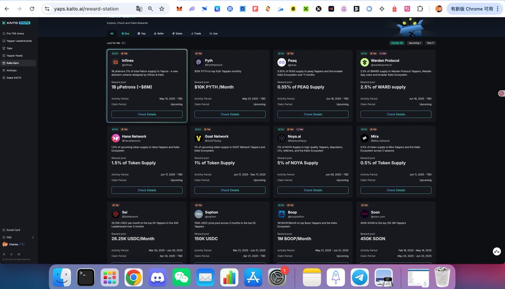
Task: Click the Kaito Yaps logo
Action: click(x=16, y=23)
